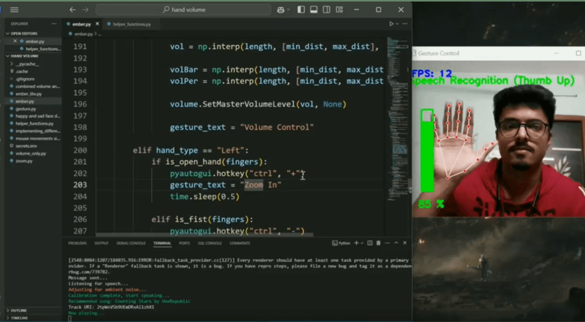Switch to the Debug Console panel tab

click(x=131, y=244)
